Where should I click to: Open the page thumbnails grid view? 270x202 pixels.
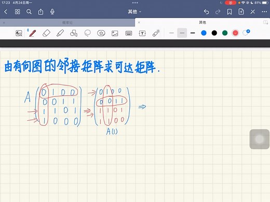(17, 12)
